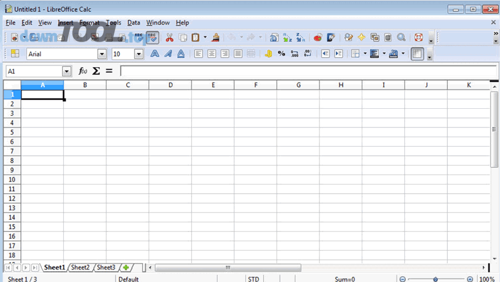
Task: Open Background Color dropdown arrow
Action: click(x=384, y=53)
